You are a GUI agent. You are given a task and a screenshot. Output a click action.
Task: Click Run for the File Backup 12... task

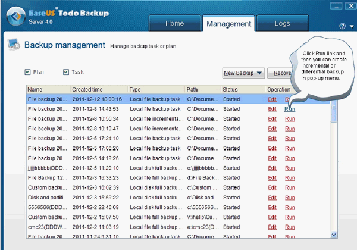[x=290, y=178]
